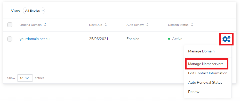Tick the select-all checkbox in header
This screenshot has width=240, height=102.
(x=10, y=25)
